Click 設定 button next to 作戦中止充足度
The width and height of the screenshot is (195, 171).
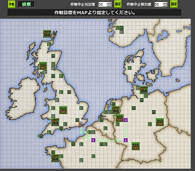118,4
